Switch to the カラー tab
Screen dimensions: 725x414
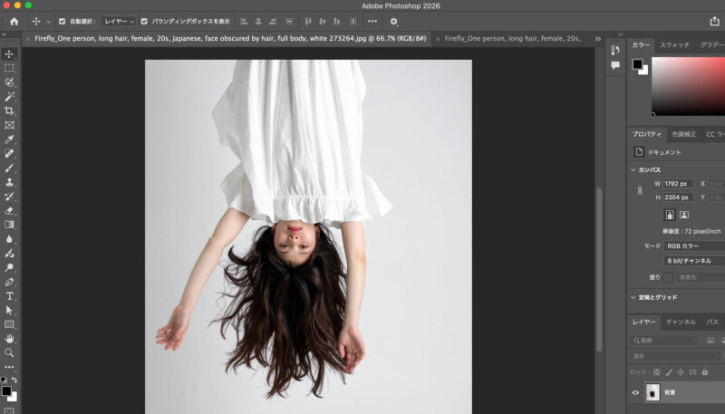[641, 44]
